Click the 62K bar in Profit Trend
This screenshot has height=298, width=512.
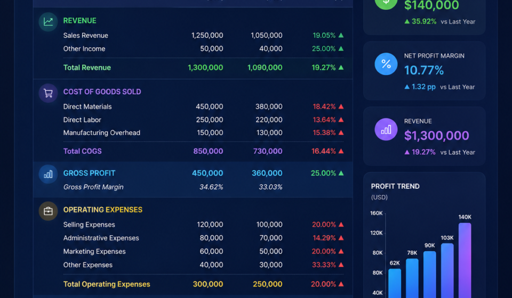395,283
